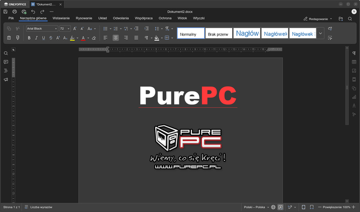
Task: Expand the styles gallery arrow
Action: pyautogui.click(x=321, y=33)
